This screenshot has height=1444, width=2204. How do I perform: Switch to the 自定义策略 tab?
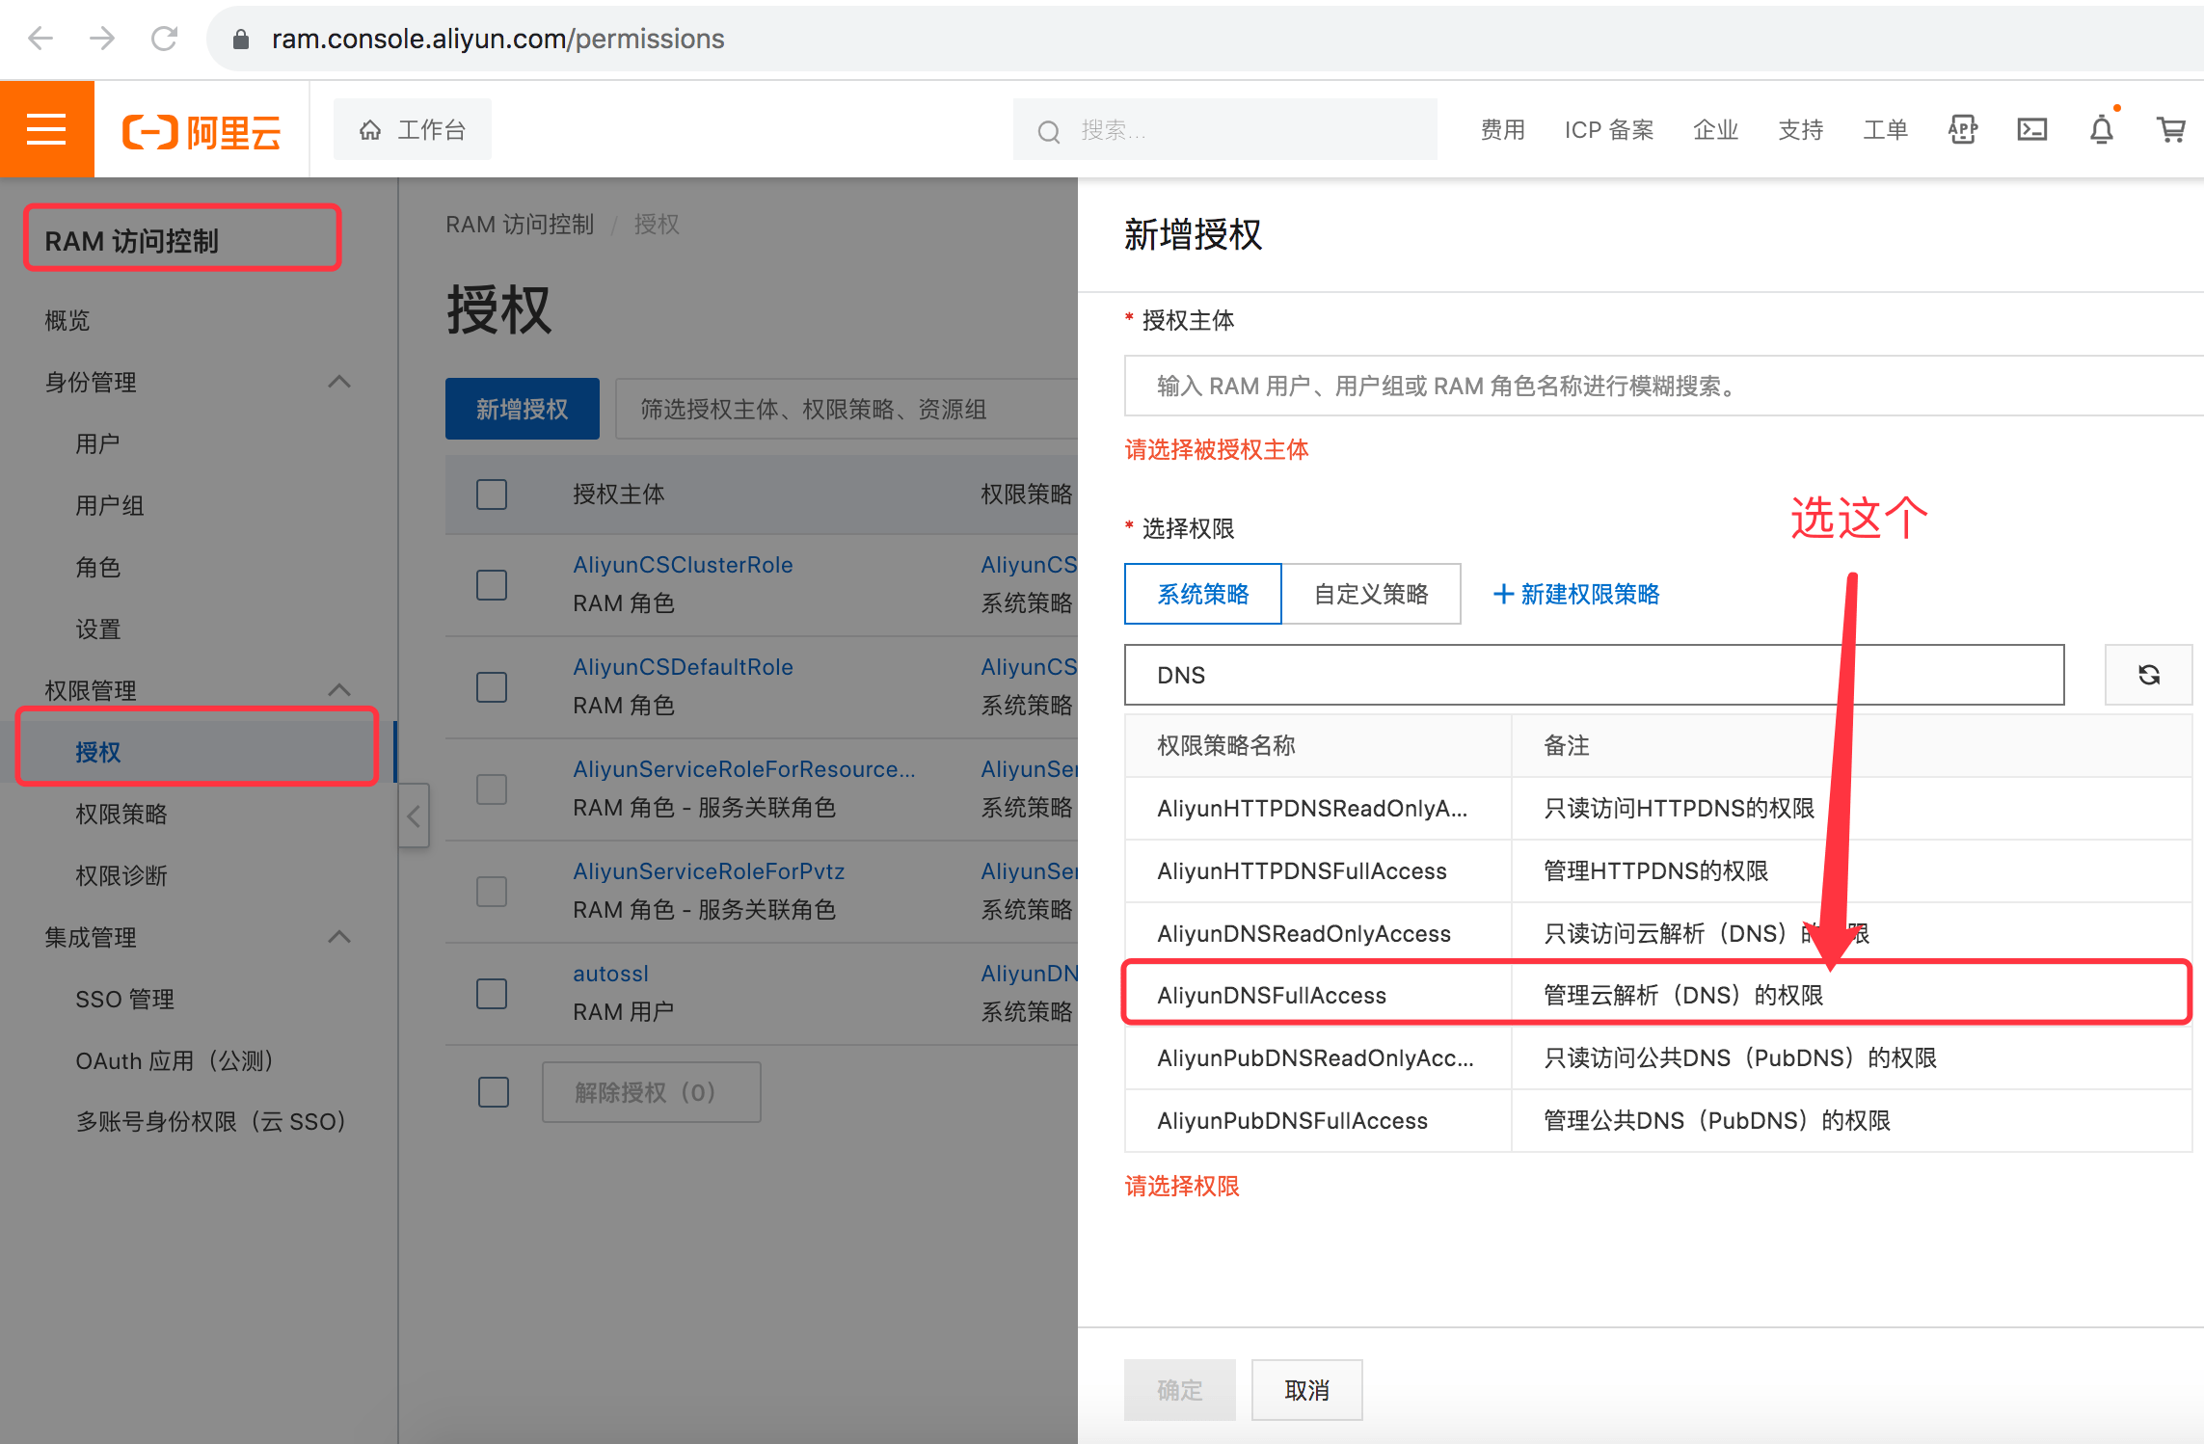[1371, 594]
